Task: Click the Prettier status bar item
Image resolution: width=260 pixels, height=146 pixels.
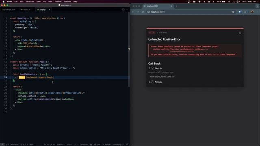Action: [106, 144]
